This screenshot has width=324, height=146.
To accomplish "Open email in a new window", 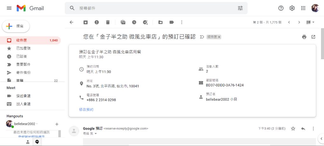I will pos(313,37).
